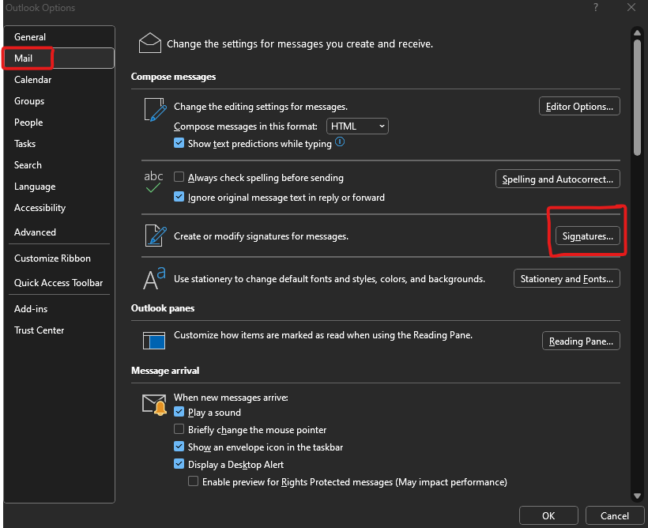Click the text predictions info icon
This screenshot has width=648, height=528.
click(340, 141)
